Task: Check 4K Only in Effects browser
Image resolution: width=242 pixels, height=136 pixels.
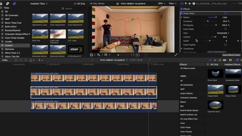Action: [208, 65]
